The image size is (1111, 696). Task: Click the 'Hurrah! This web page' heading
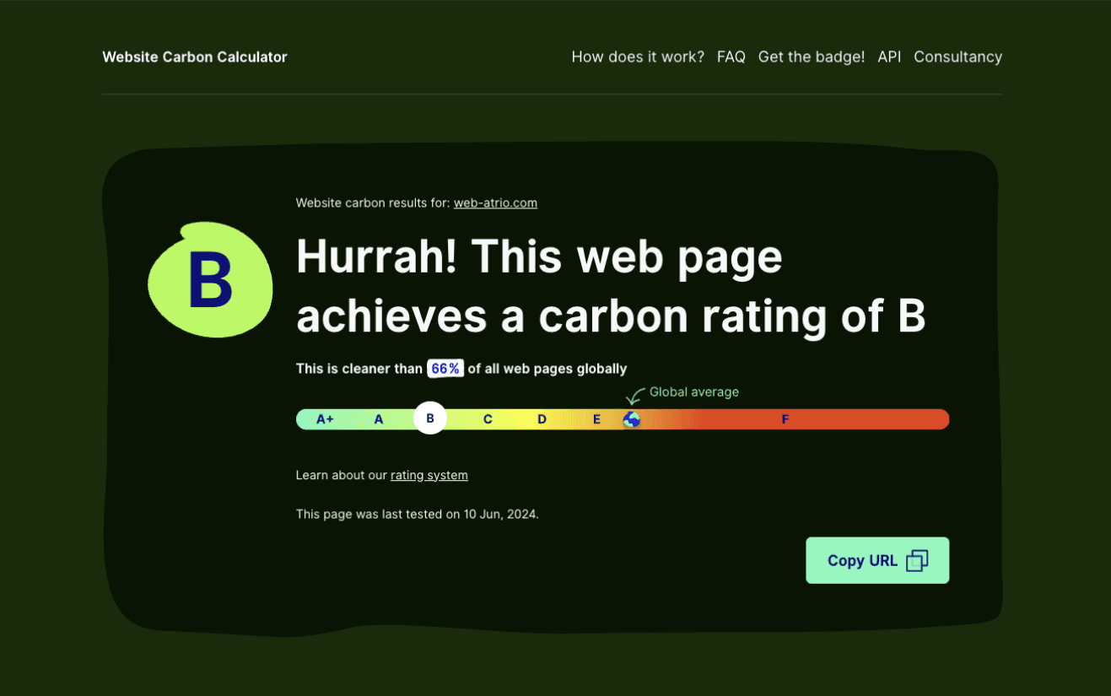pos(539,256)
